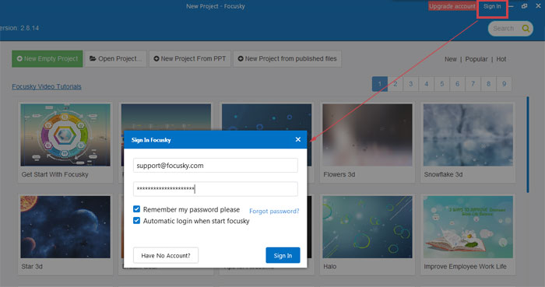Minimize the Focusky window
This screenshot has width=545, height=287.
(x=512, y=6)
